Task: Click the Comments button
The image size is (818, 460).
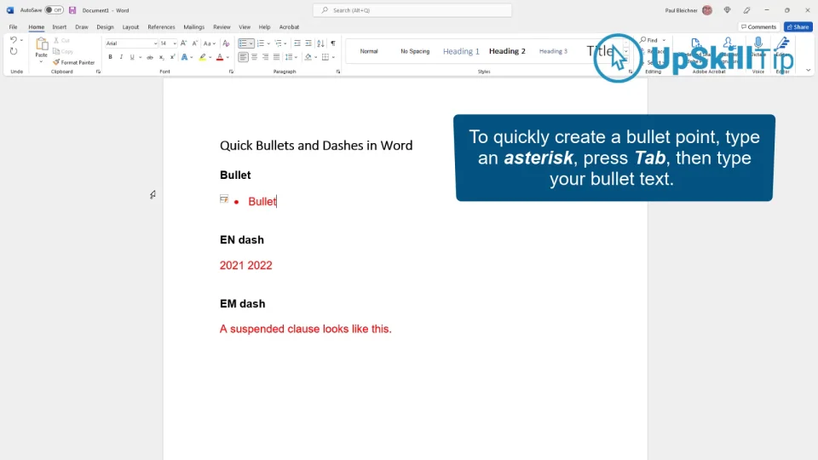Action: (759, 27)
